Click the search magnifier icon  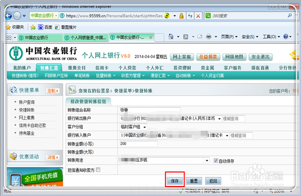coord(289,16)
